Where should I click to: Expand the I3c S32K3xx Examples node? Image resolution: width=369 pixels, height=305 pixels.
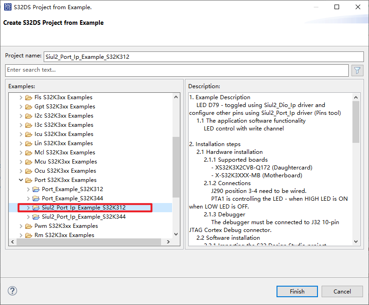pyautogui.click(x=21, y=125)
